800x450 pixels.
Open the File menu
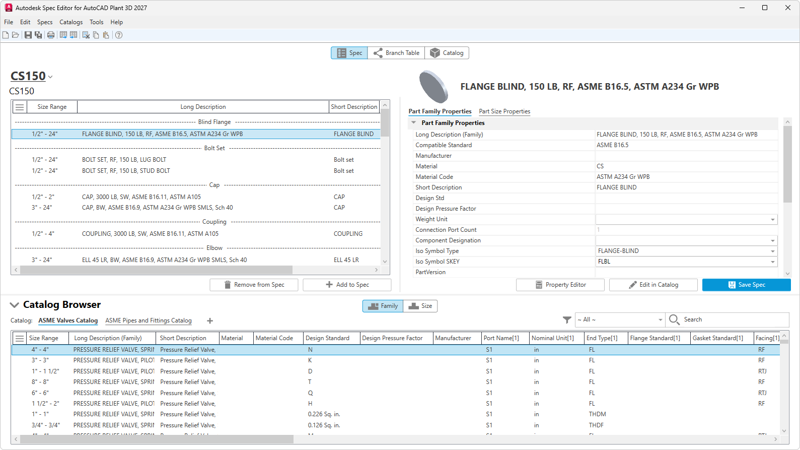tap(9, 22)
